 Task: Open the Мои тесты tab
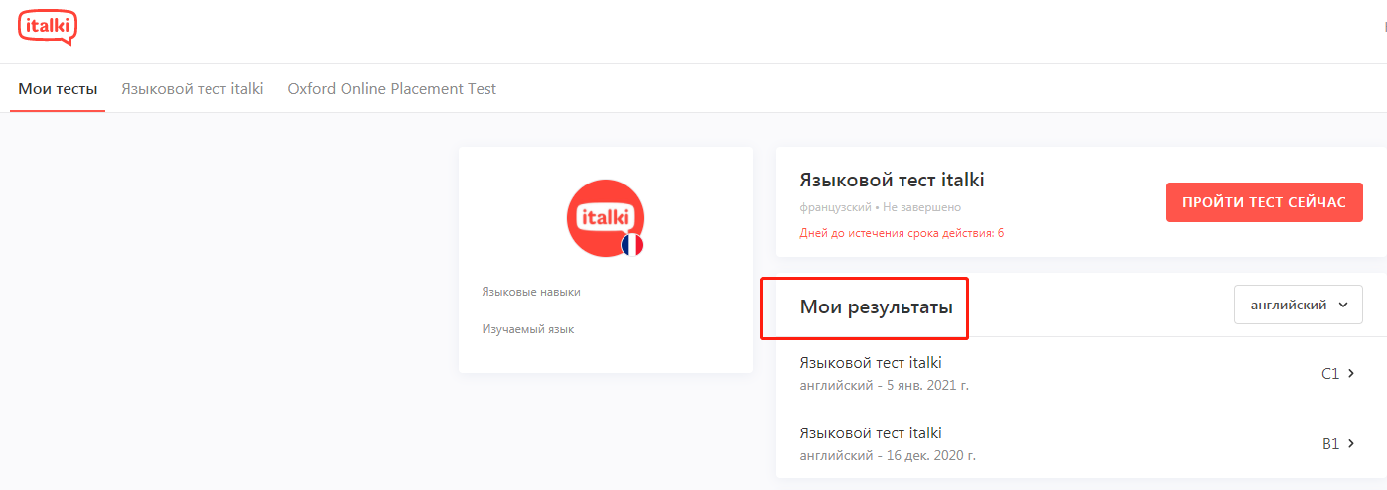tap(58, 89)
